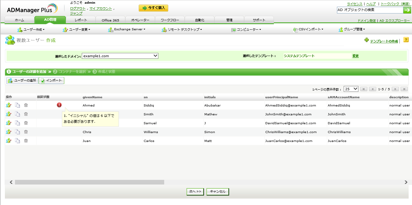Screen dimensions: 412x205
Task: Expand the CSVインポート menu
Action: 308,30
